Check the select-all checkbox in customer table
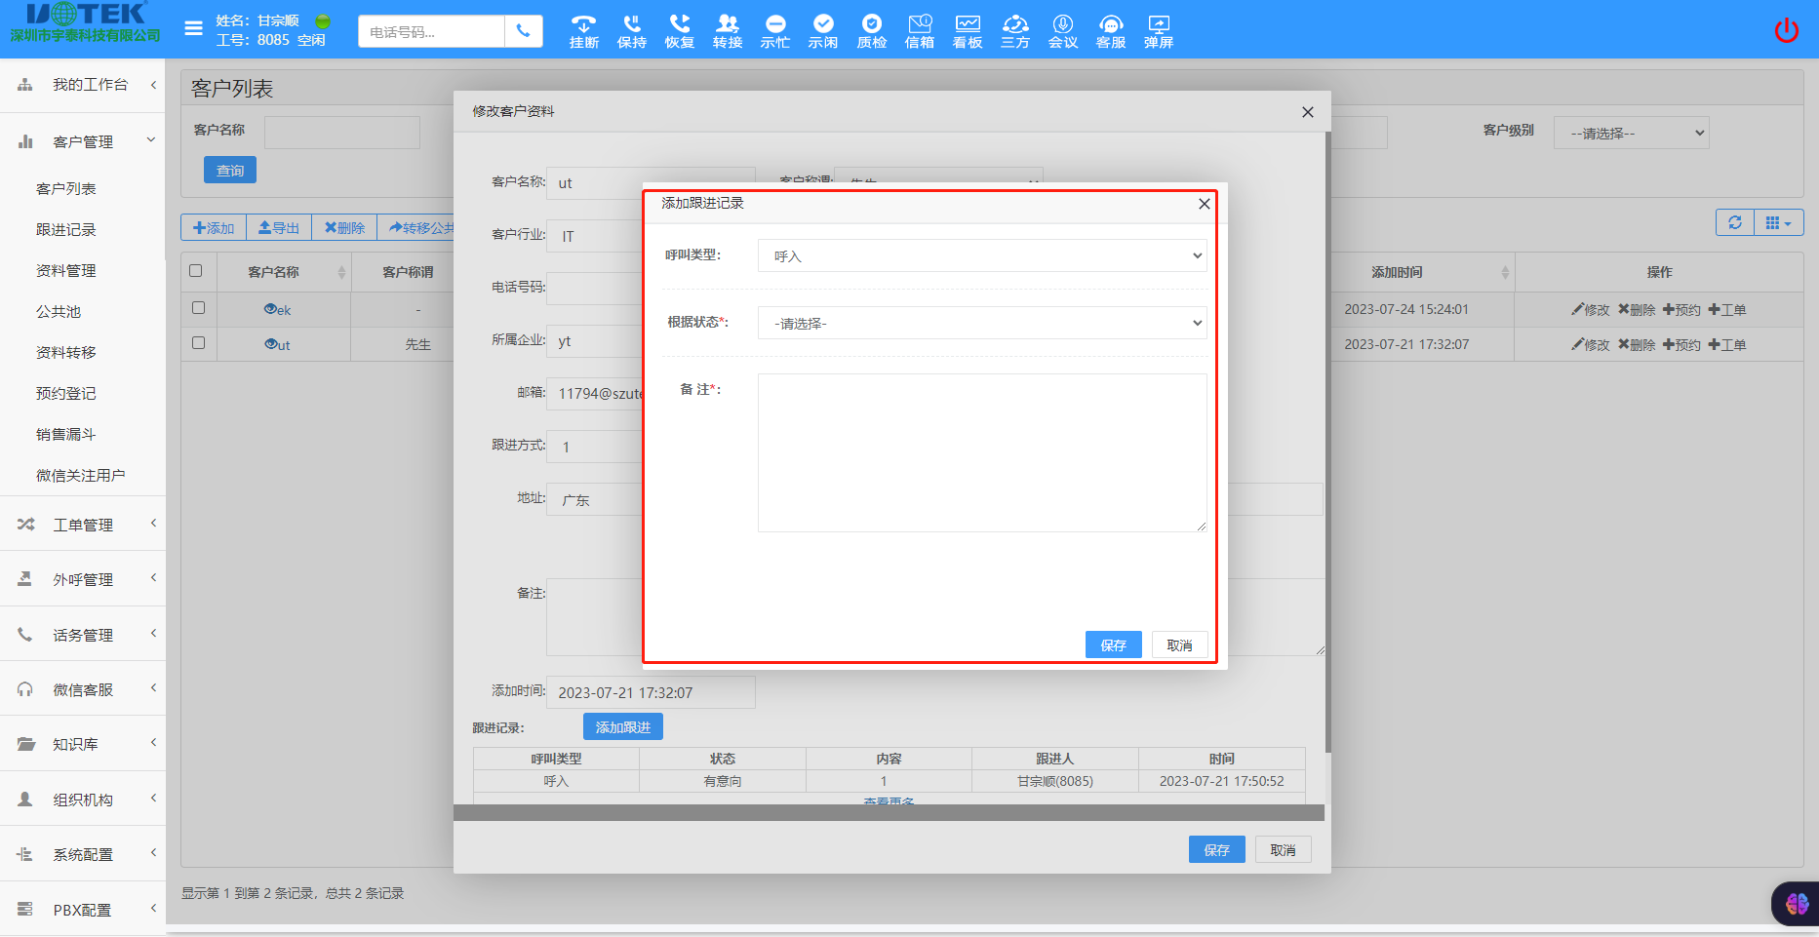Viewport: 1819px width, 937px height. pyautogui.click(x=198, y=271)
